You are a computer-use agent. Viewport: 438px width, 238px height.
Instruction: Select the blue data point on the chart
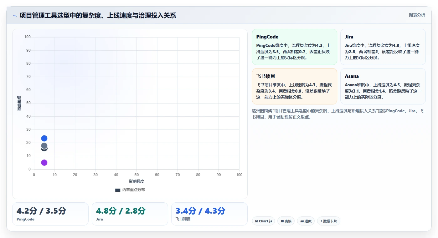[x=44, y=138]
